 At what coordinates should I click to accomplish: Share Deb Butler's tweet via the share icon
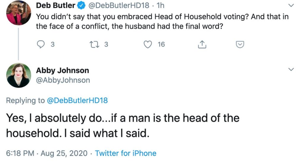201,44
